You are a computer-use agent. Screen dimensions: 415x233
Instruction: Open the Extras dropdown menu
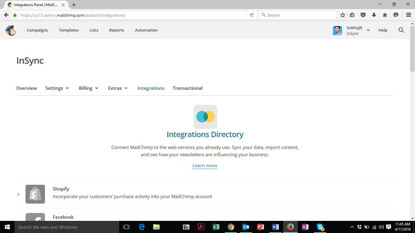click(118, 88)
